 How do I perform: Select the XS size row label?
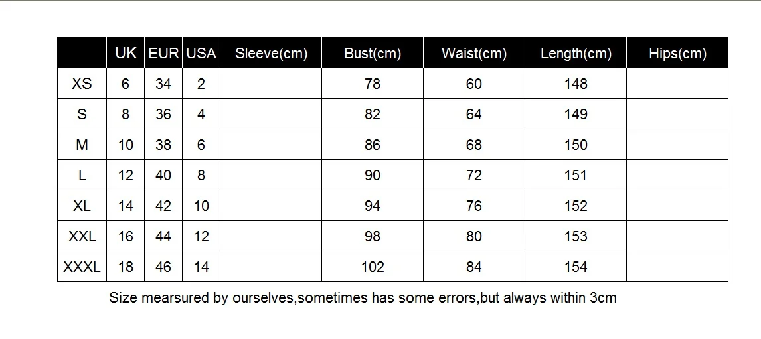[82, 84]
